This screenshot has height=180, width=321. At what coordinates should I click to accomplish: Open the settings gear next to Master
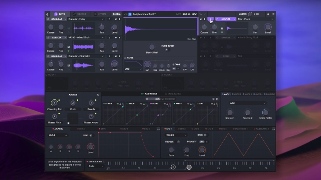[x=268, y=14]
